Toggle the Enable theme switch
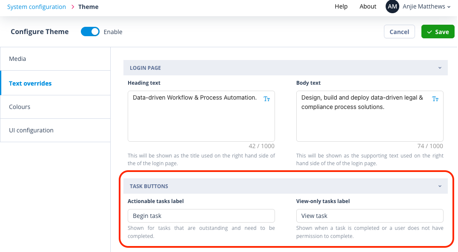Viewport: 458px width, 252px height. (x=90, y=31)
